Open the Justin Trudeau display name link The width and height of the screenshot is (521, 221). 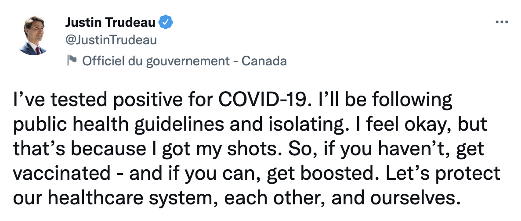tap(110, 22)
